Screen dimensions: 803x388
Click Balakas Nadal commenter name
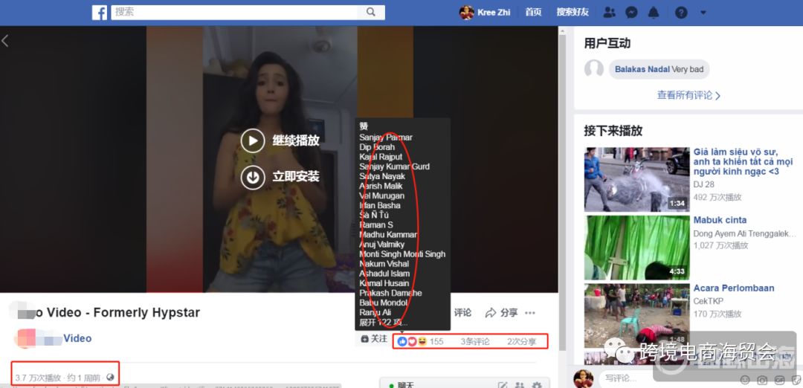pos(642,69)
